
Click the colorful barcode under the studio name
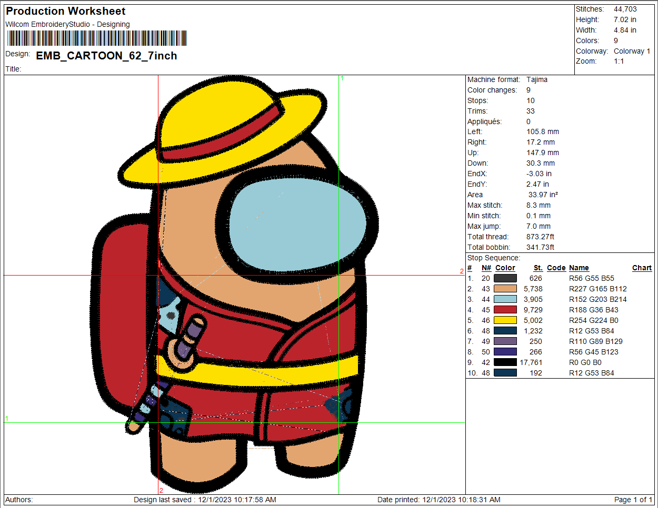coord(97,38)
